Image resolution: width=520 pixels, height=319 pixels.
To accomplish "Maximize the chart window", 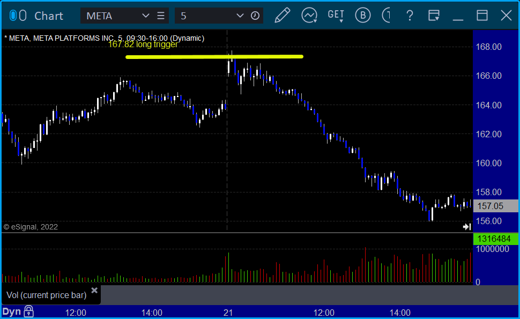I will tap(482, 16).
